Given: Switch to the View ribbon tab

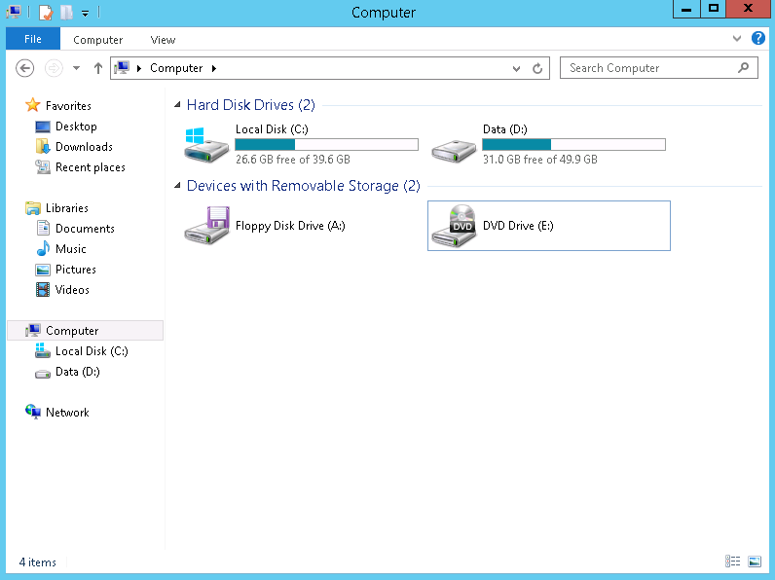Looking at the screenshot, I should (x=163, y=40).
